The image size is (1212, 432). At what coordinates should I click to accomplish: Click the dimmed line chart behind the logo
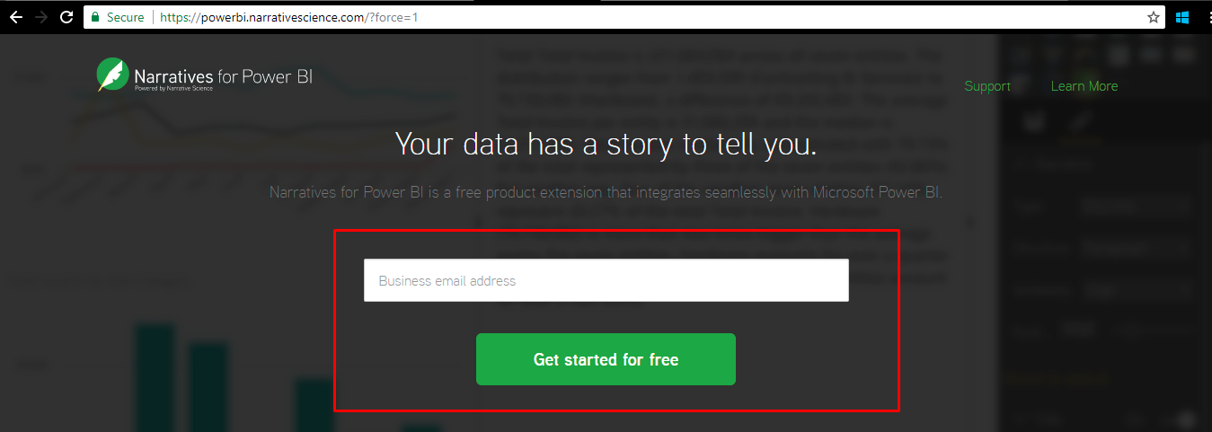tap(252, 135)
